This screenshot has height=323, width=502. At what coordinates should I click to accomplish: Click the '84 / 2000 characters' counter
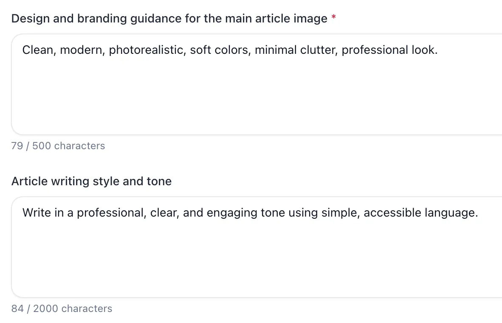pos(62,309)
